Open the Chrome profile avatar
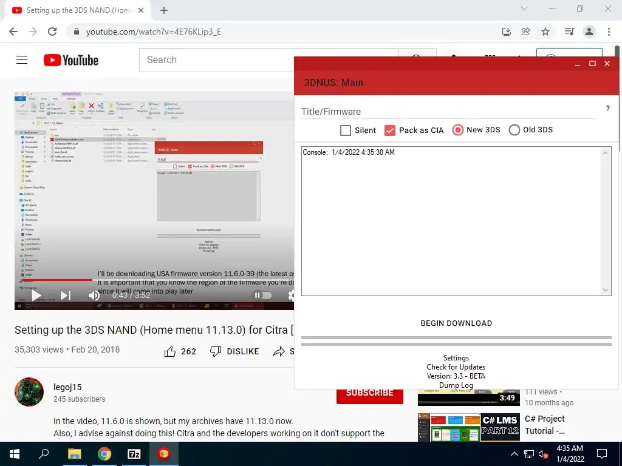622x466 pixels. point(589,32)
